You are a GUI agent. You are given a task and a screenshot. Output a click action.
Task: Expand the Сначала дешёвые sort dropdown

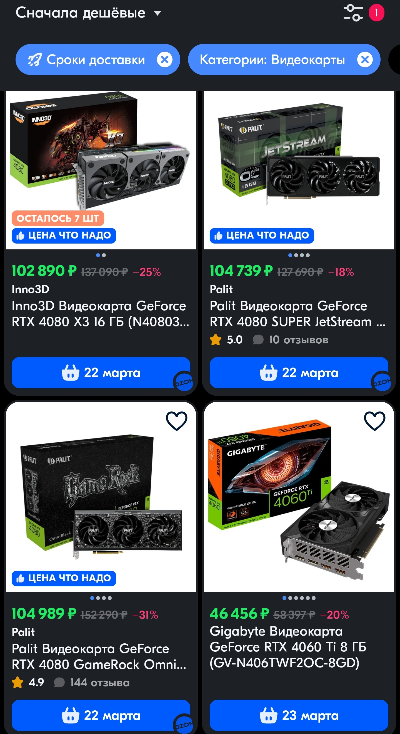[x=89, y=13]
